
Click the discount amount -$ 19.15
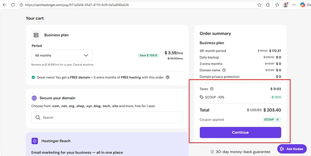pyautogui.click(x=276, y=97)
